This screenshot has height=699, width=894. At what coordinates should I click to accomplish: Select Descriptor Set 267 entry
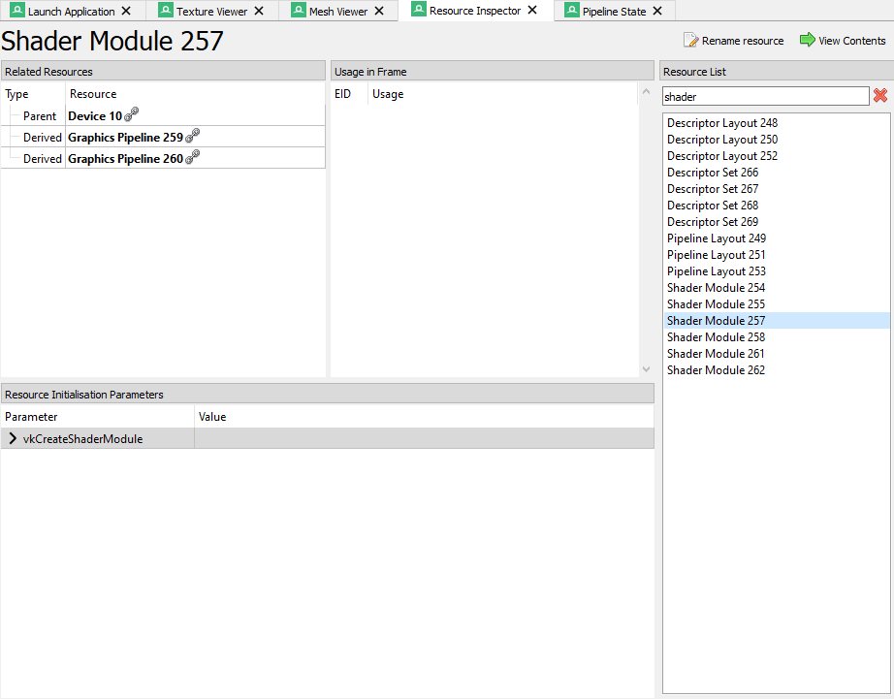[713, 189]
